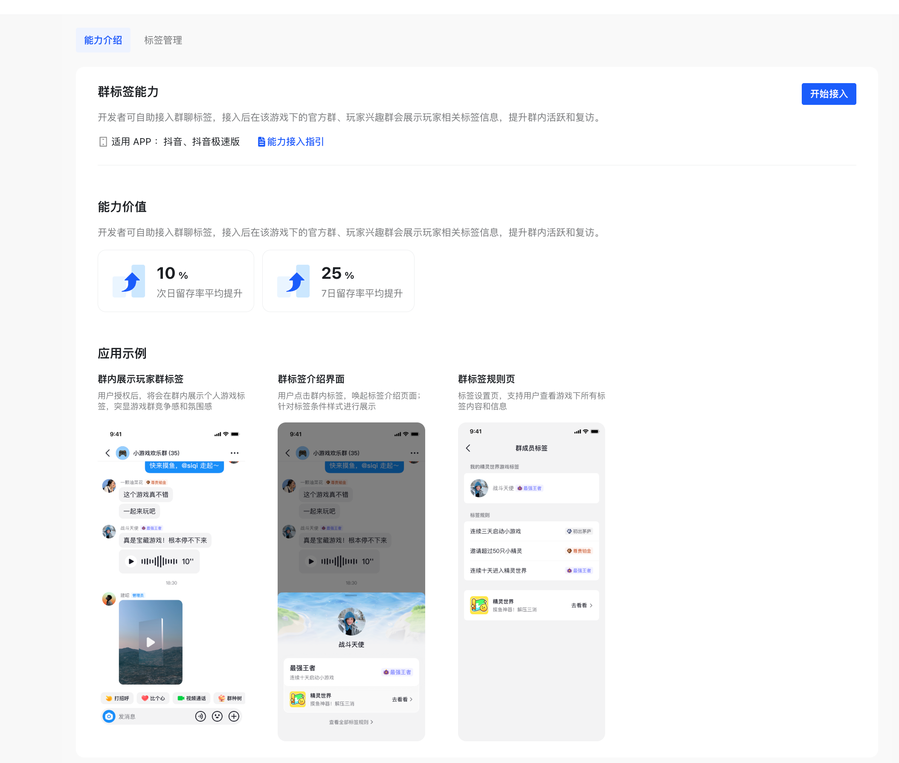
Task: Tap the 视频通话 quick action chip
Action: click(x=192, y=698)
